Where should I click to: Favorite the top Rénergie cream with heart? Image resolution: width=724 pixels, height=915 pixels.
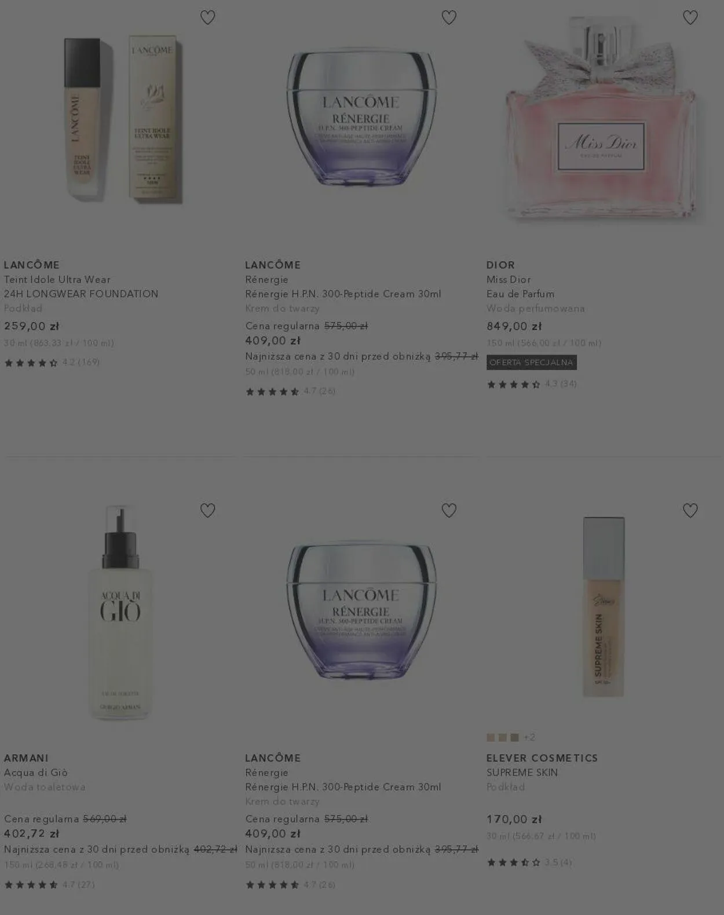[449, 17]
